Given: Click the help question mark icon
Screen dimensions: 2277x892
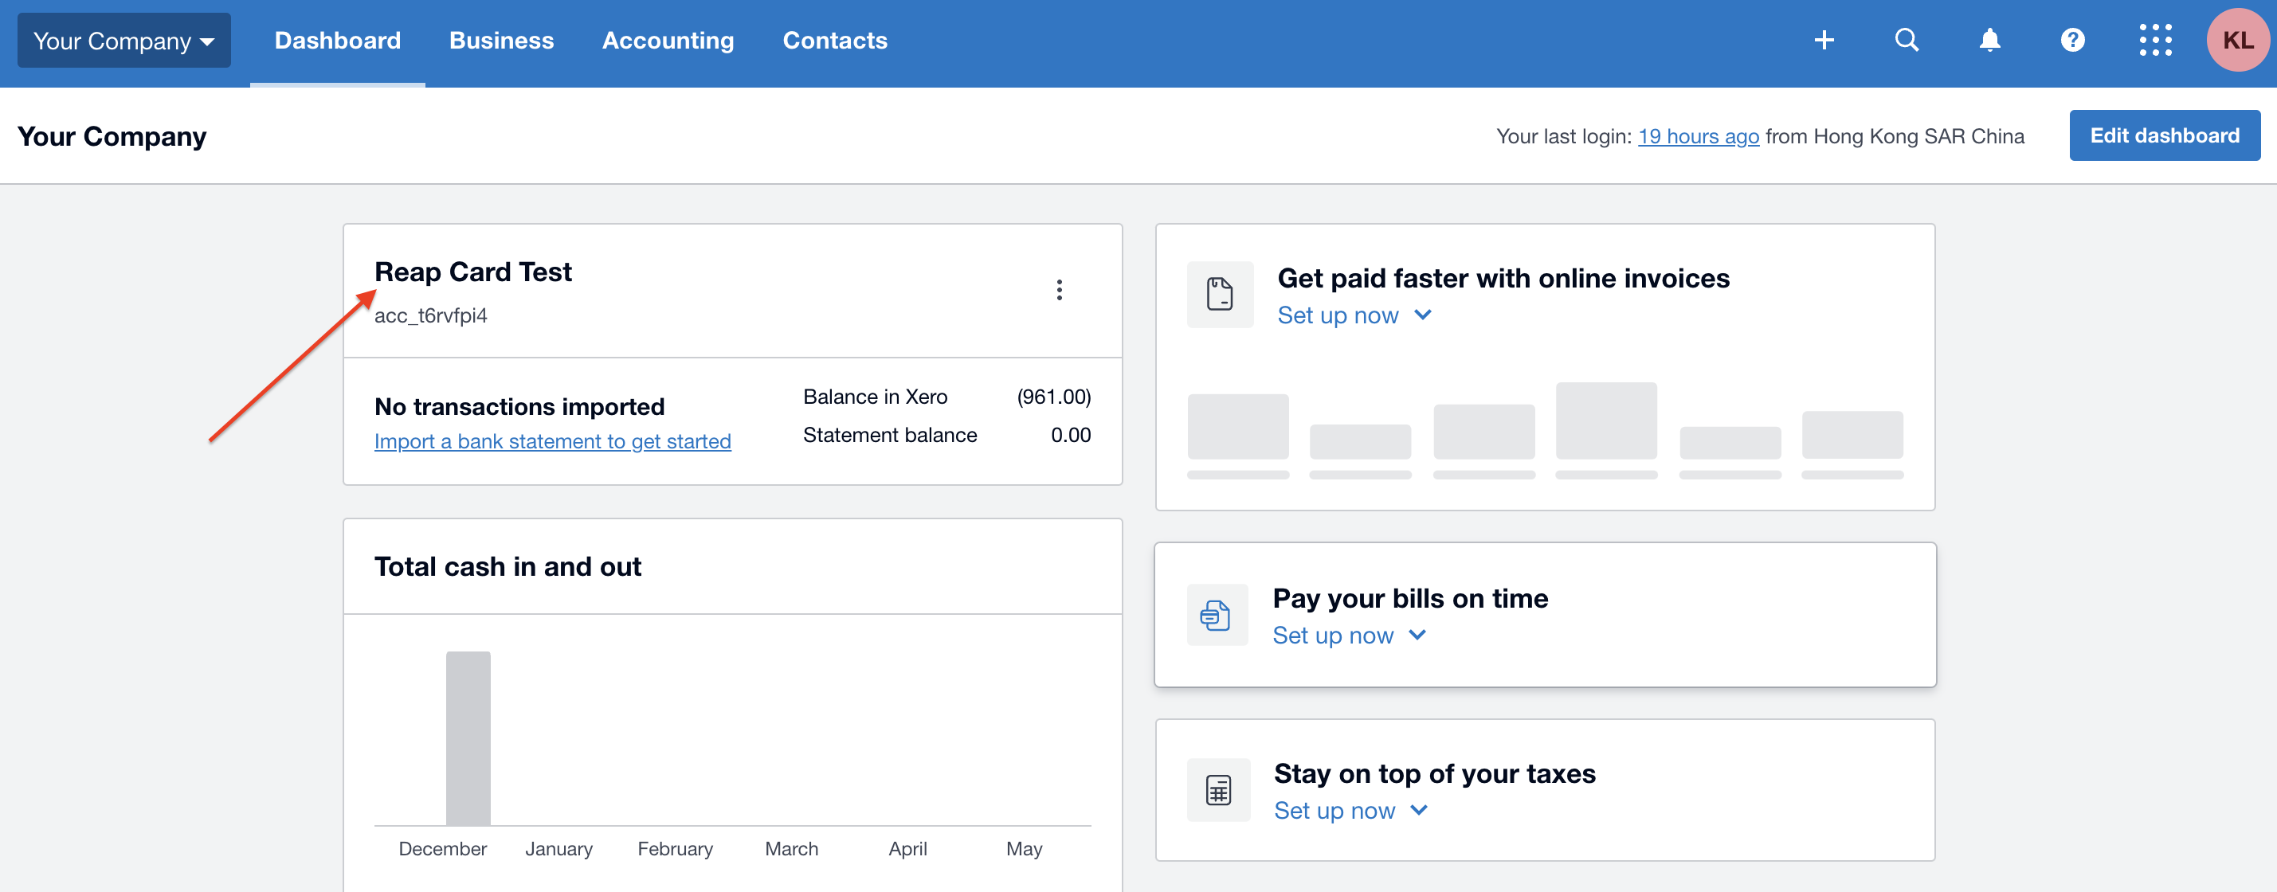Looking at the screenshot, I should [x=2072, y=40].
